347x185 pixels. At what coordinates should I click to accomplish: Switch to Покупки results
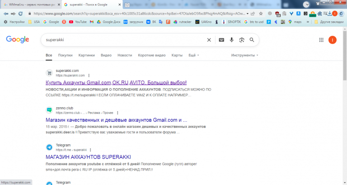click(65, 55)
